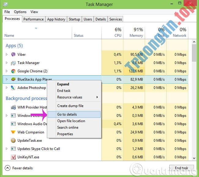Image resolution: width=199 pixels, height=177 pixels.
Task: Click the Updates Skype Click to Call icon
Action: (x=13, y=149)
